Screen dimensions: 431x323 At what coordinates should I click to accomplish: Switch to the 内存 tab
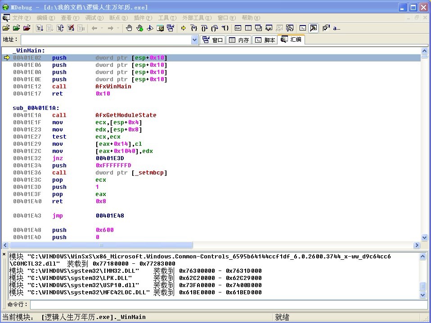[x=239, y=40]
